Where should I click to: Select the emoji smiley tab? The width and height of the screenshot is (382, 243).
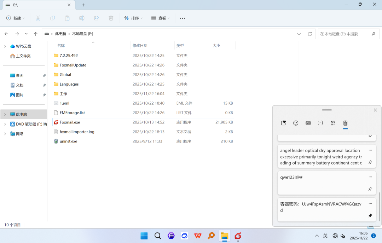click(x=295, y=123)
